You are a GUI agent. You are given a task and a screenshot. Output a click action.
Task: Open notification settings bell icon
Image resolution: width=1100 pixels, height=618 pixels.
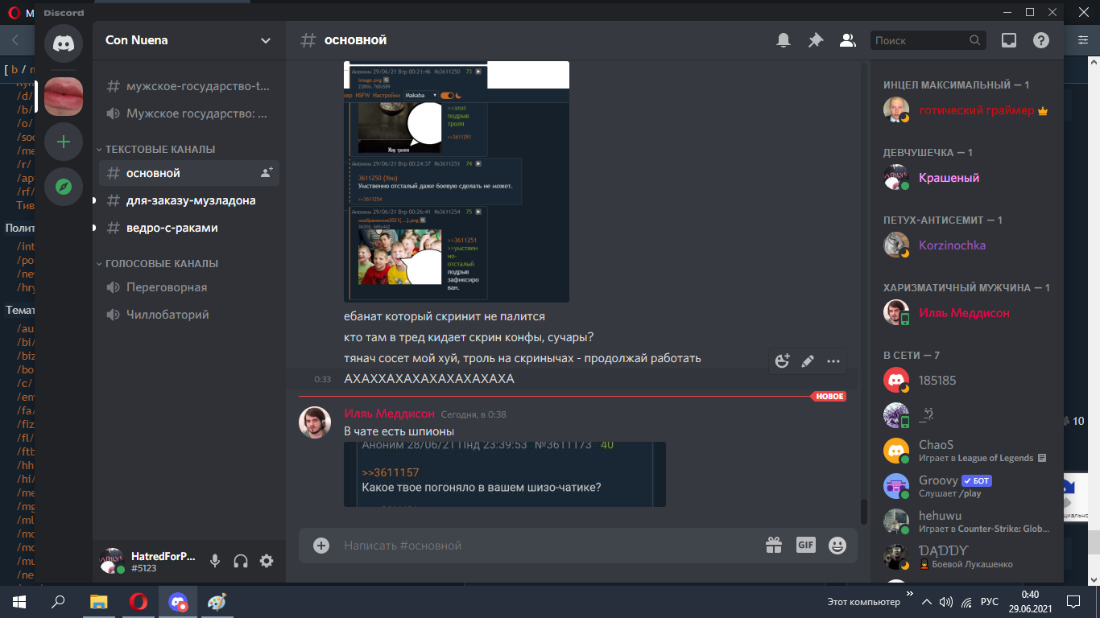pos(783,40)
